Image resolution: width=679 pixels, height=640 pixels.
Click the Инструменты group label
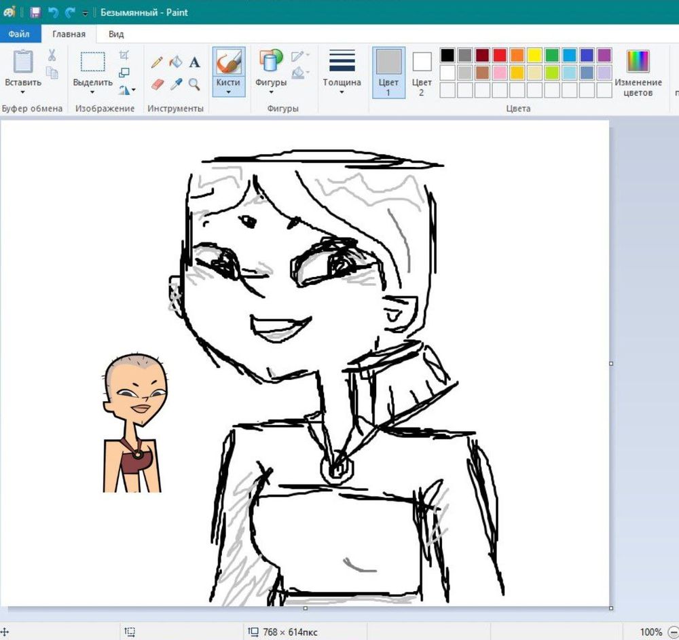coord(175,108)
